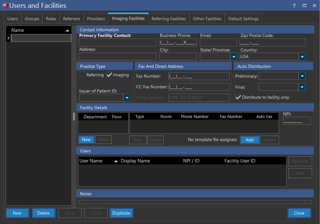Switch to the Referring Facilities tab
Screen dimensions: 320x224
(x=169, y=19)
